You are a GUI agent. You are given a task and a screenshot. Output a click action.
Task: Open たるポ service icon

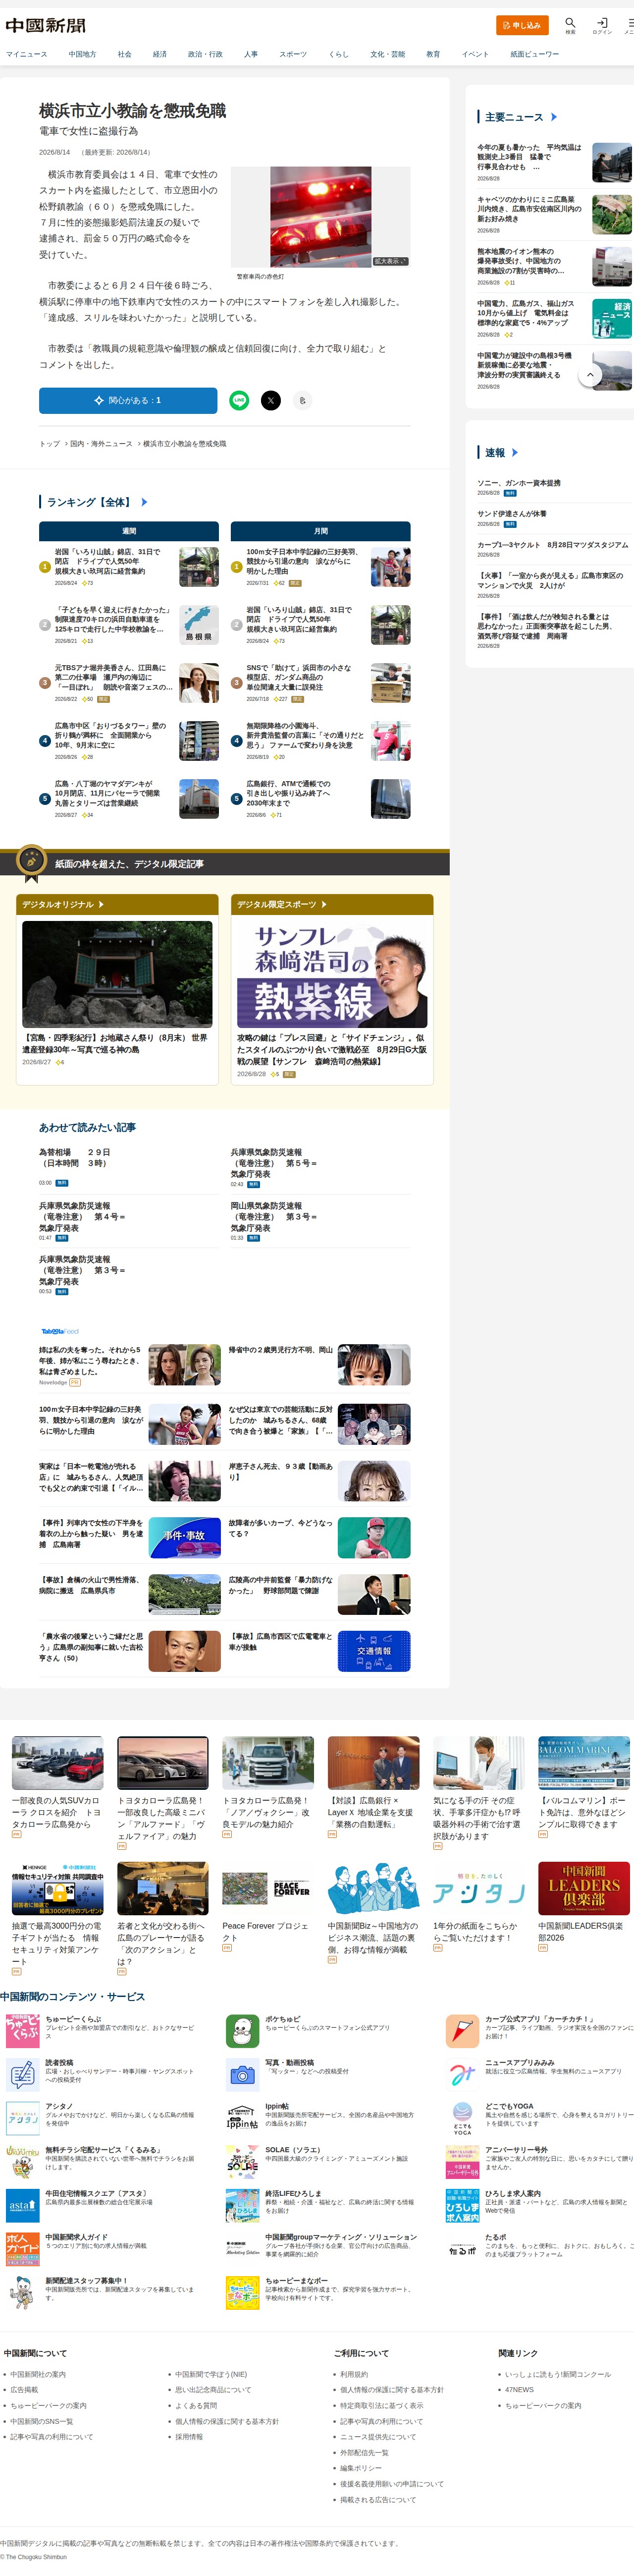click(462, 2249)
